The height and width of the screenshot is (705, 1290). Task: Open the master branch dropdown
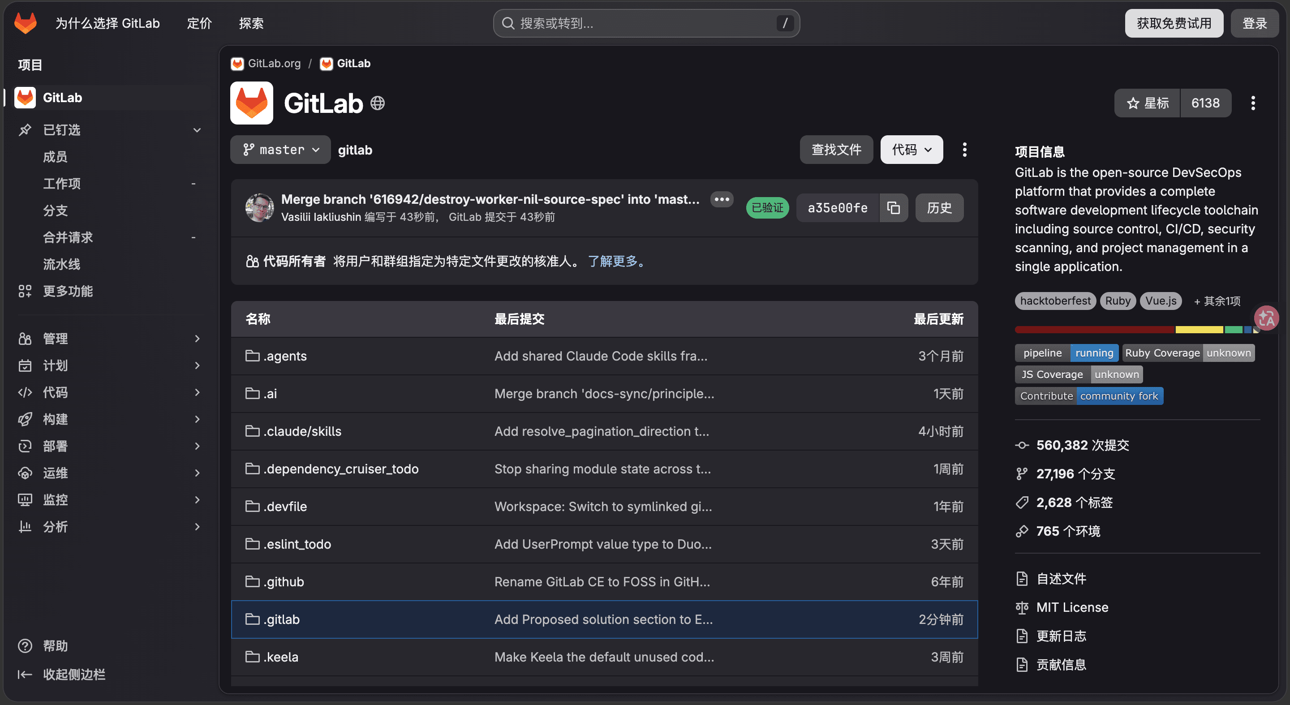point(280,150)
